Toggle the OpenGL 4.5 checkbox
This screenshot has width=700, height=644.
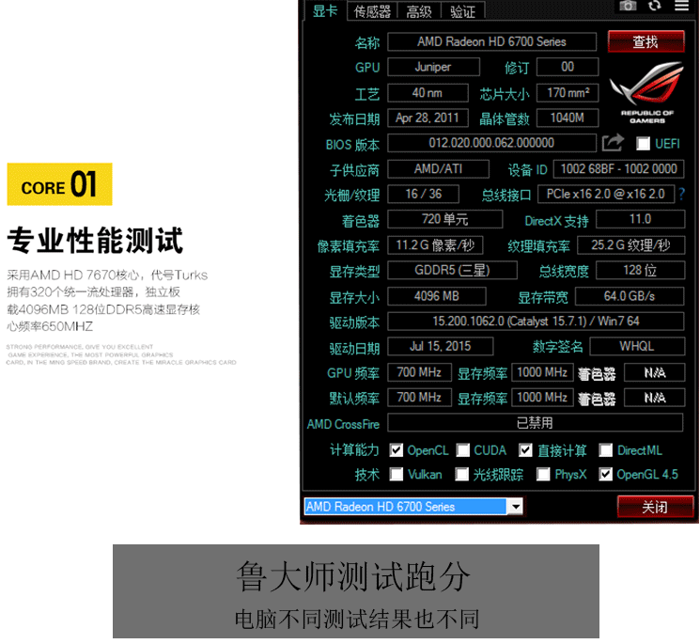605,474
